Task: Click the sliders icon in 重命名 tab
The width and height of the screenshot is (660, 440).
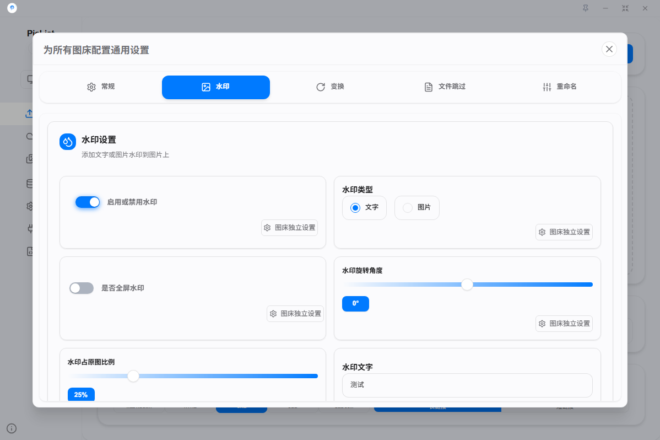Action: (x=547, y=87)
